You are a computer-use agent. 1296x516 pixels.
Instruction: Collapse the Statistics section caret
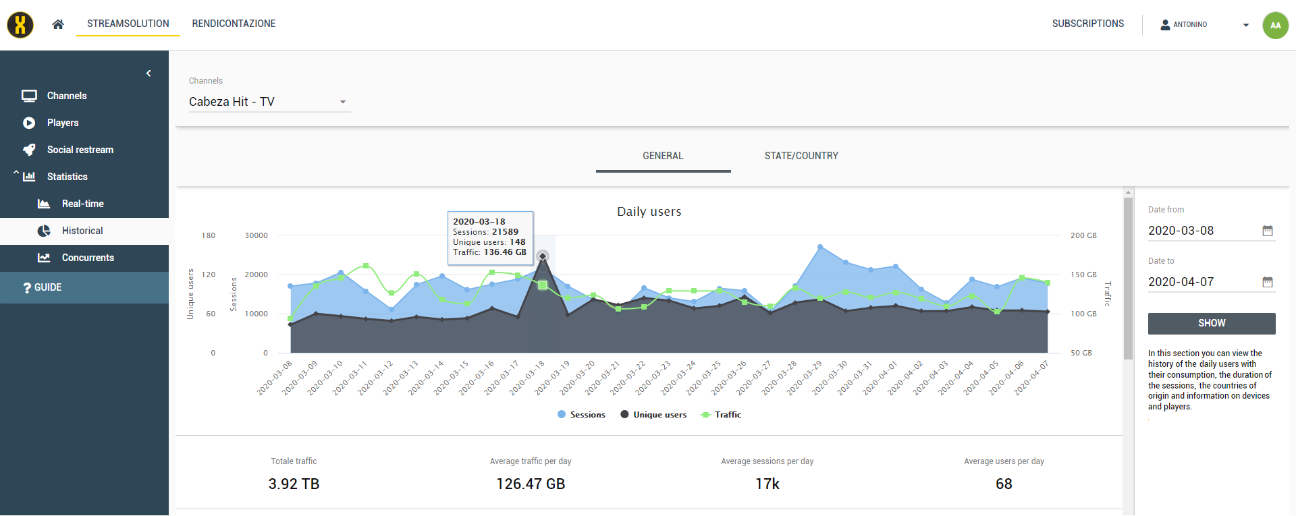coord(16,173)
